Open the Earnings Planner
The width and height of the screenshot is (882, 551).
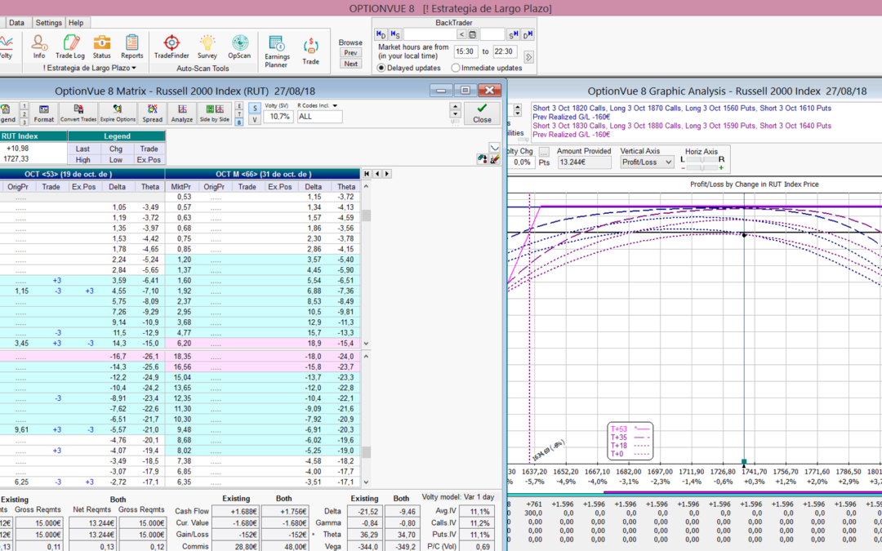pos(277,51)
